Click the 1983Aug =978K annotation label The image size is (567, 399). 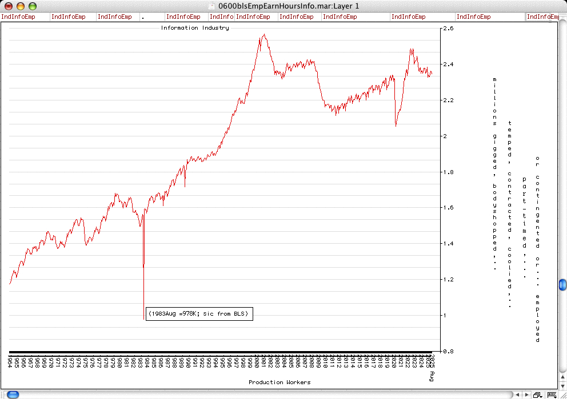[x=198, y=314]
